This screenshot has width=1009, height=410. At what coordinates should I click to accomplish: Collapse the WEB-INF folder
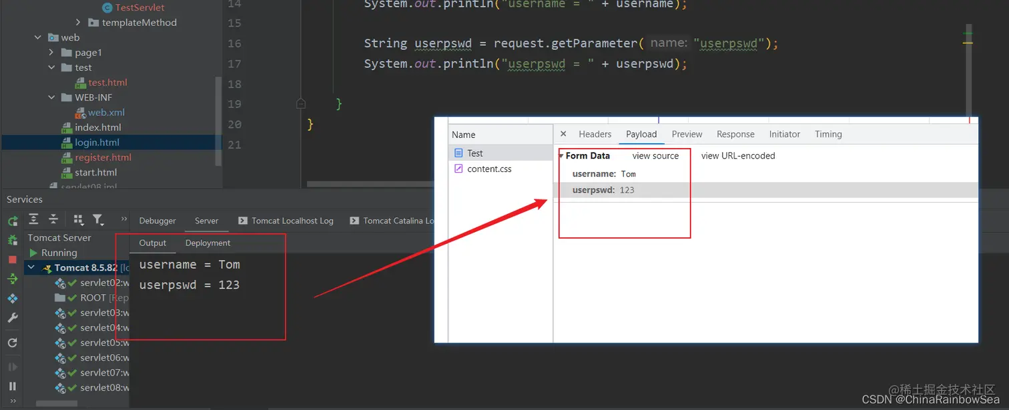(52, 97)
